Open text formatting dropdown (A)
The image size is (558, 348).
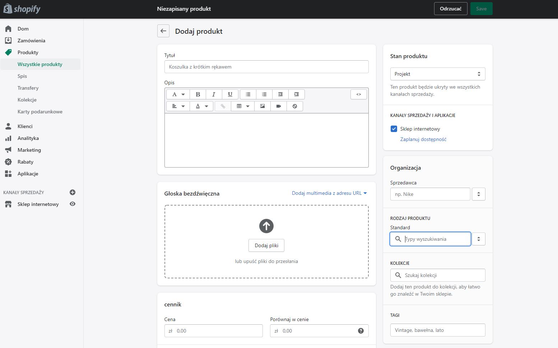178,94
